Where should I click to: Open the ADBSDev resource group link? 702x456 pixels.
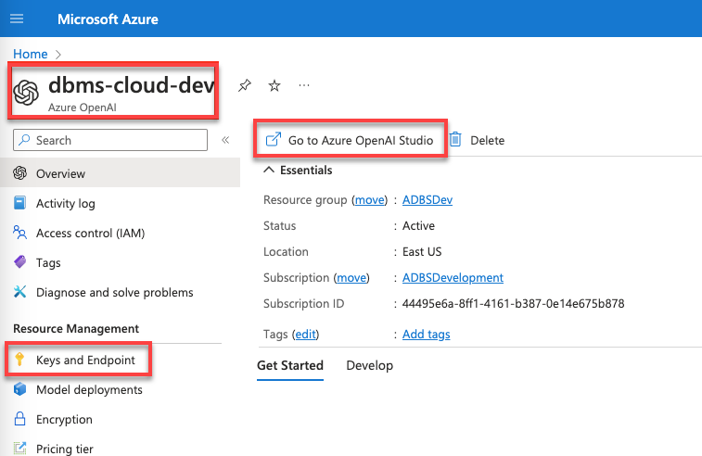click(x=427, y=199)
